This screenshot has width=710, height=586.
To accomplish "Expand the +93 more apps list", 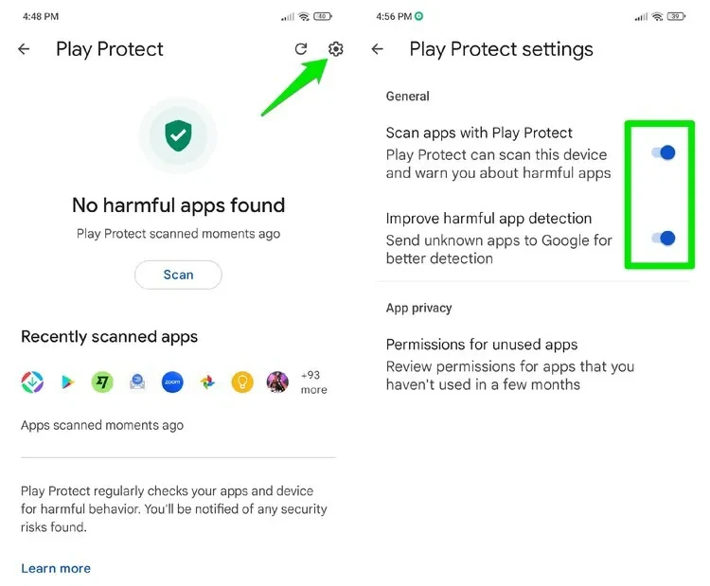I will coord(313,382).
